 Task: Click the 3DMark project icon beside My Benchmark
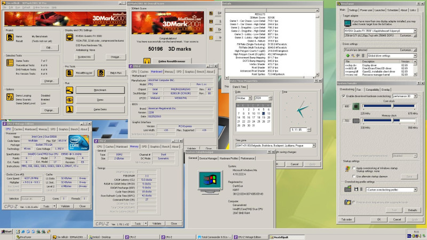click(10, 37)
